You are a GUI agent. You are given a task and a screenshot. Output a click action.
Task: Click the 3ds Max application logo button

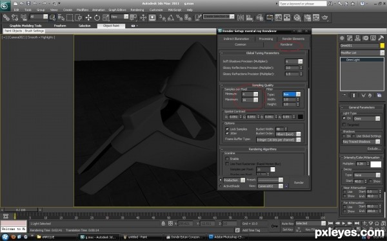click(x=5, y=5)
